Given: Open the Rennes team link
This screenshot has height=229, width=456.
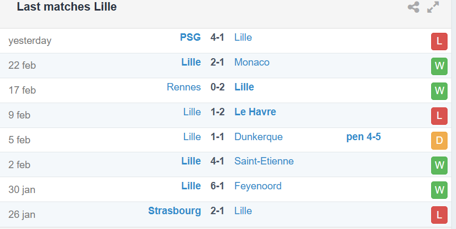Looking at the screenshot, I should [184, 87].
